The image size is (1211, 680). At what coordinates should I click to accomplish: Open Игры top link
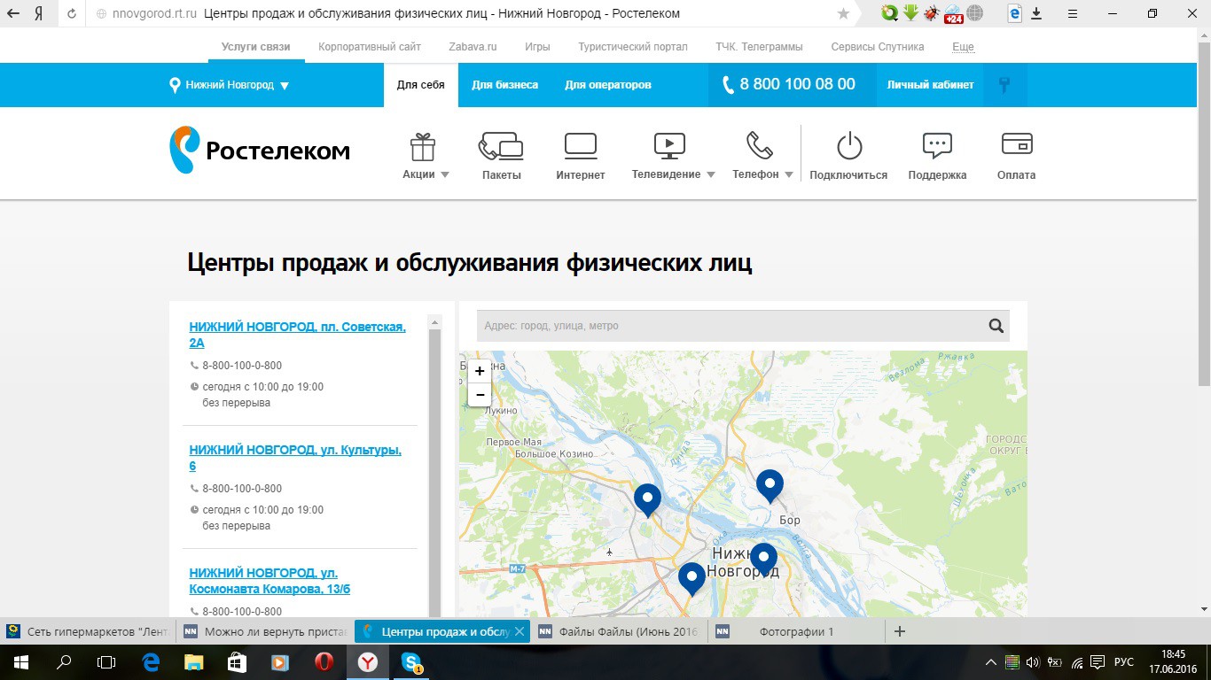click(537, 47)
